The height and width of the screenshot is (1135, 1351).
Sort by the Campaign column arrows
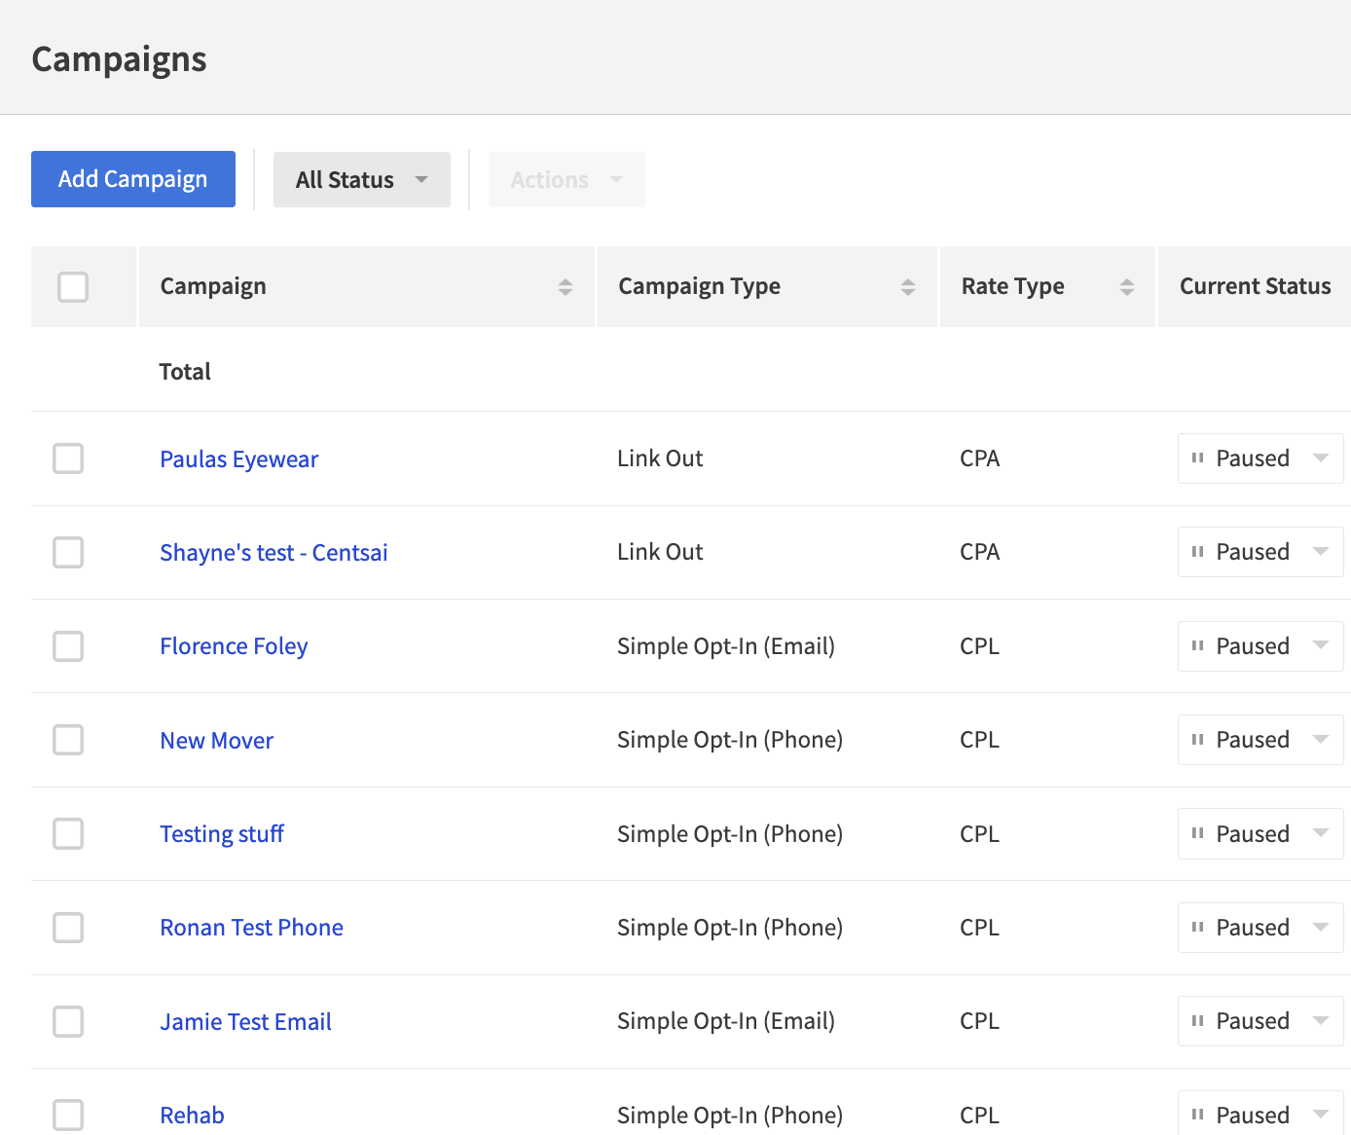click(x=566, y=286)
